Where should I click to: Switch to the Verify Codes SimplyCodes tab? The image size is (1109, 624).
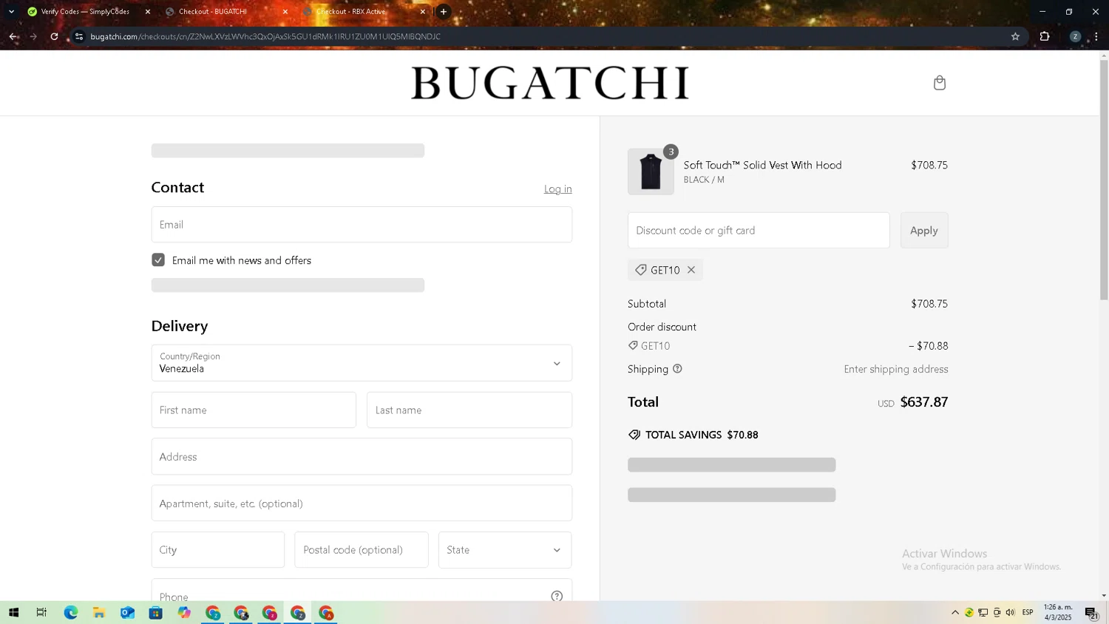85,12
